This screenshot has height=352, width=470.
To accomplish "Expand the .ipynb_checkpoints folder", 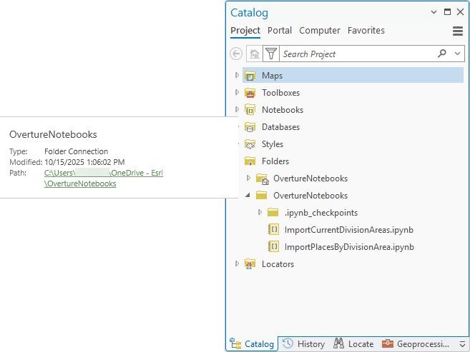I will click(x=260, y=212).
